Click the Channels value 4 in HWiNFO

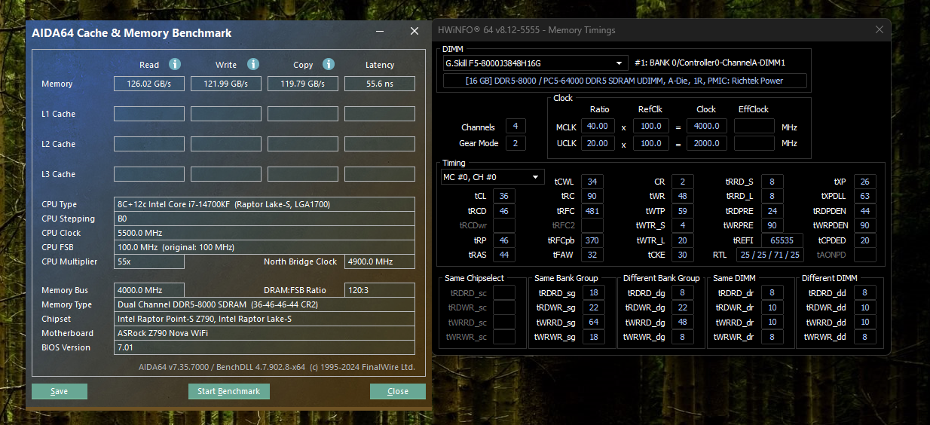point(515,127)
